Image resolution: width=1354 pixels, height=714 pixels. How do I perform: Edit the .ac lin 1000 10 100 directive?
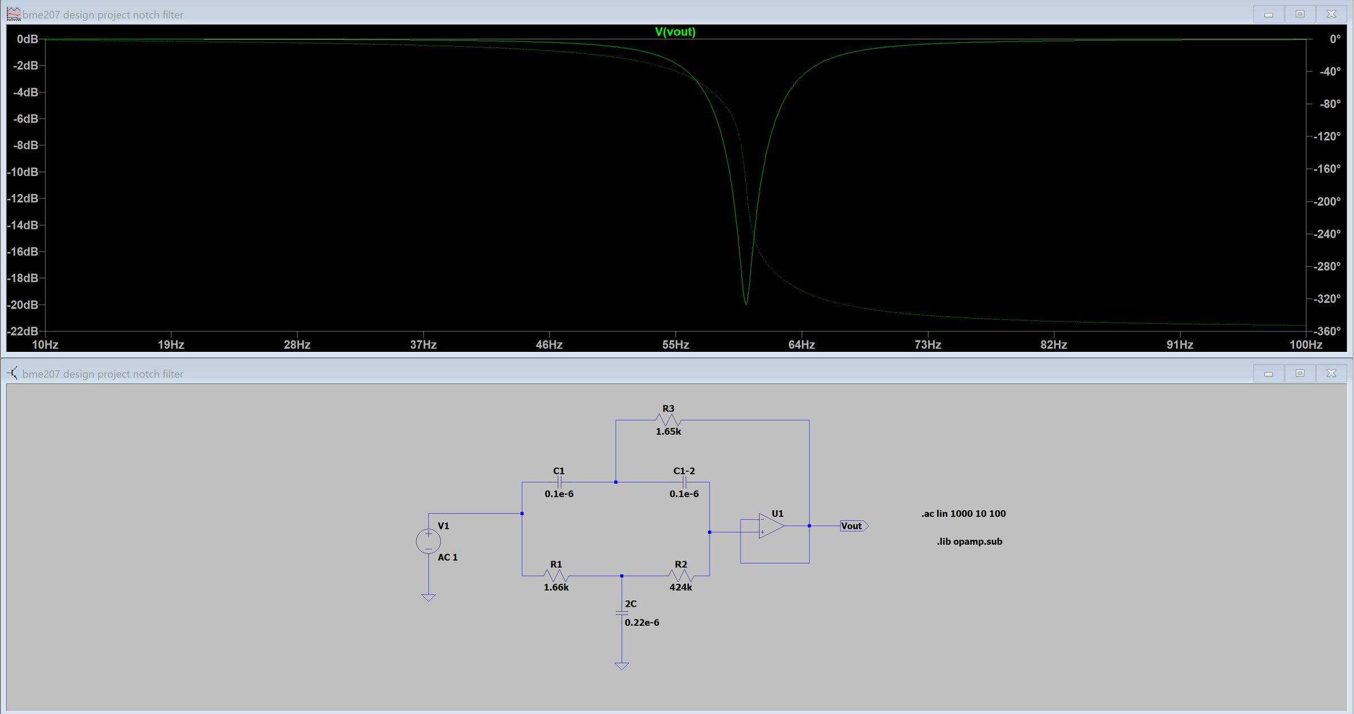click(963, 513)
